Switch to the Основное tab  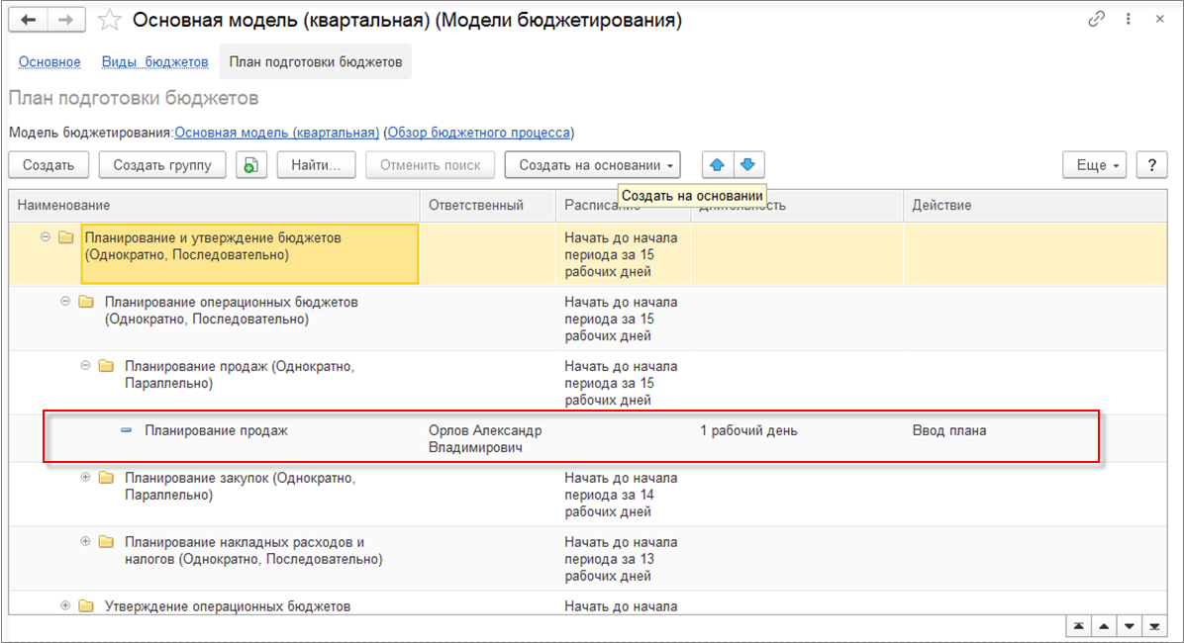click(49, 62)
